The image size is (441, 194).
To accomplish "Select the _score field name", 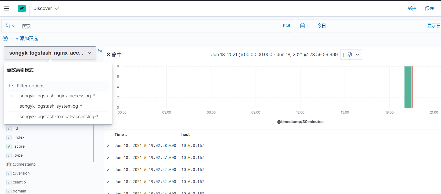I will click(x=19, y=146).
